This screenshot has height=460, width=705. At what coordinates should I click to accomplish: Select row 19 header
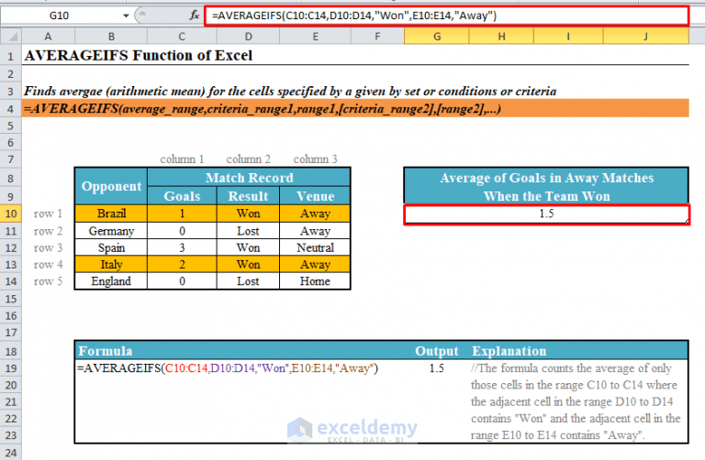coord(11,368)
